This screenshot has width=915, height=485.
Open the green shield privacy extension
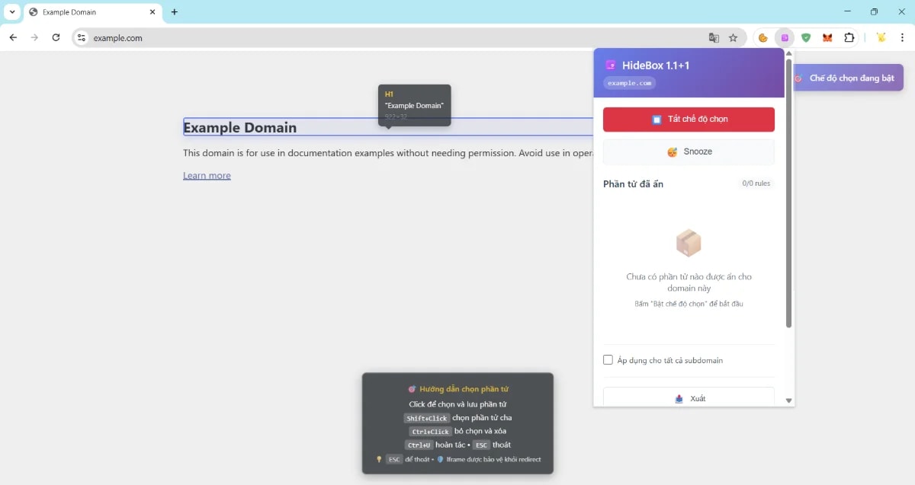click(x=806, y=37)
